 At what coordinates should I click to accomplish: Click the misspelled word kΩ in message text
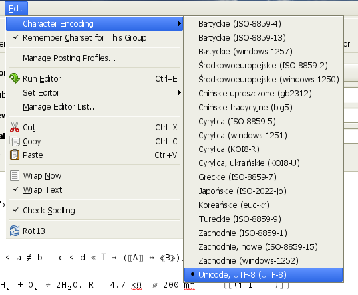pyautogui.click(x=136, y=285)
